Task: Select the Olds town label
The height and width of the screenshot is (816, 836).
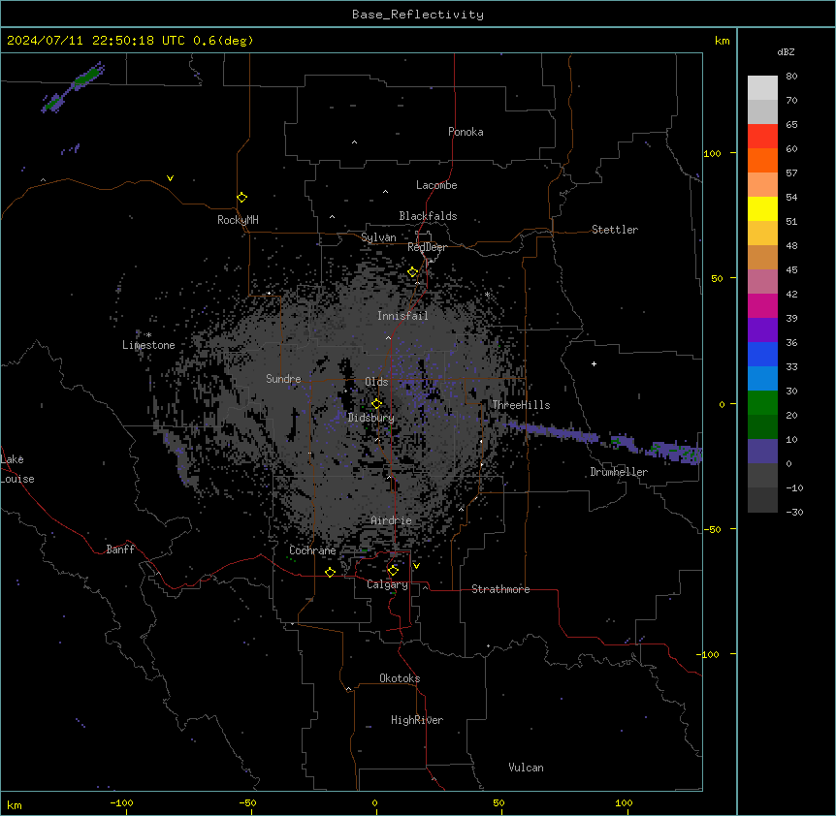Action: tap(376, 382)
